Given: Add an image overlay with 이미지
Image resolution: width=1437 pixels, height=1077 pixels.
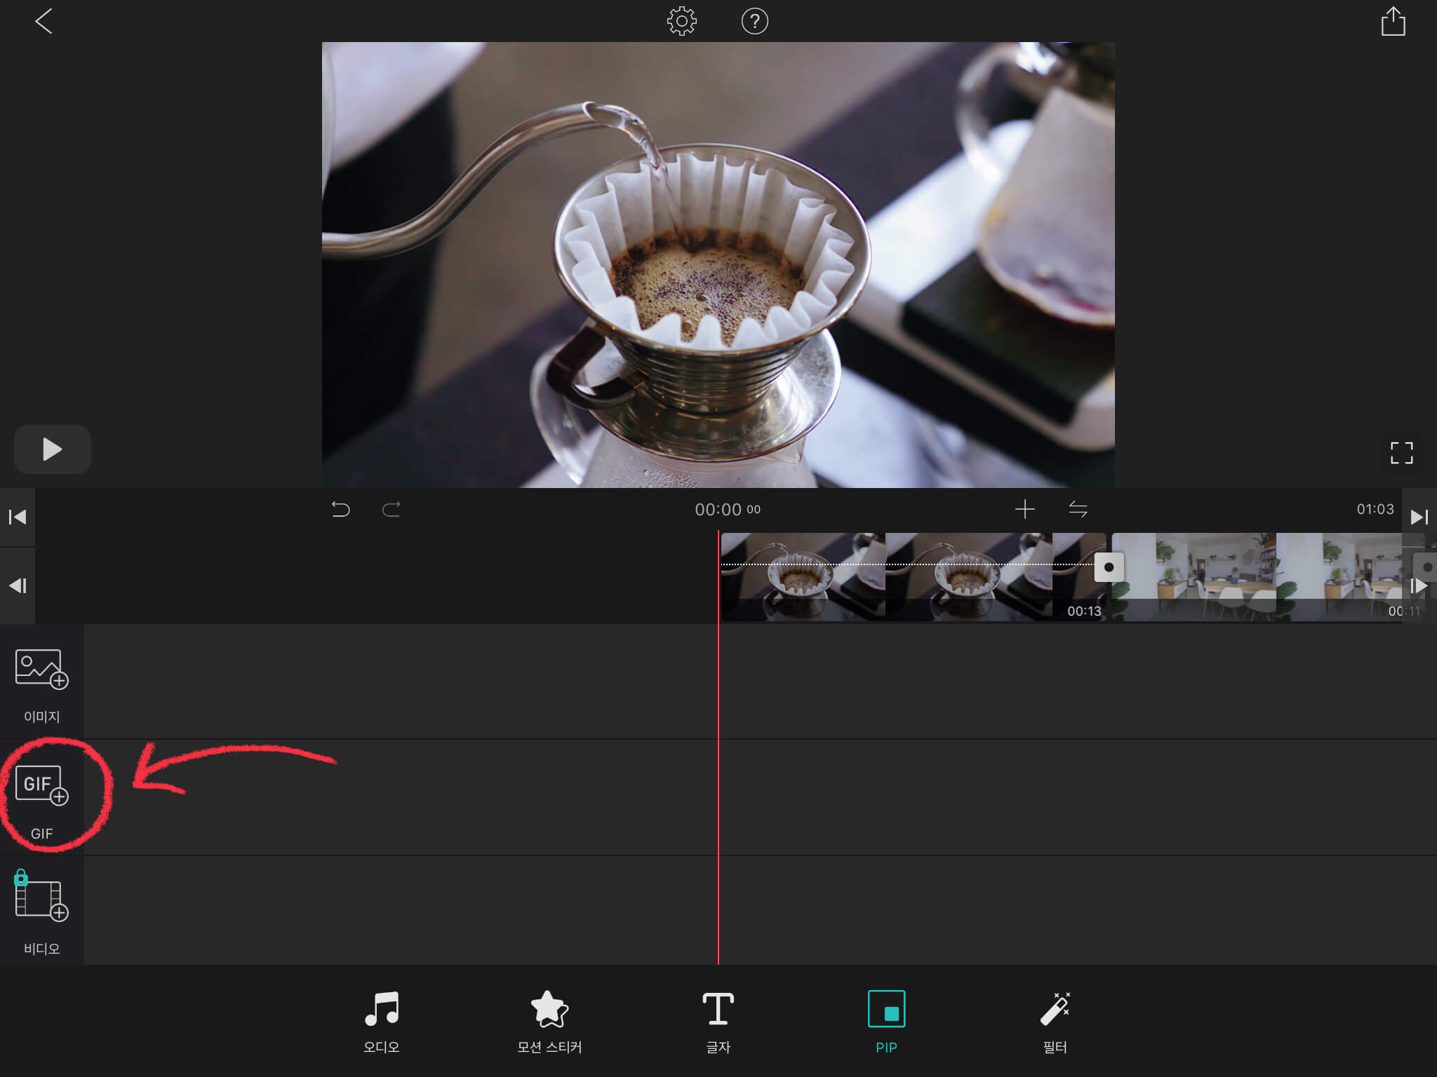Looking at the screenshot, I should (x=41, y=670).
